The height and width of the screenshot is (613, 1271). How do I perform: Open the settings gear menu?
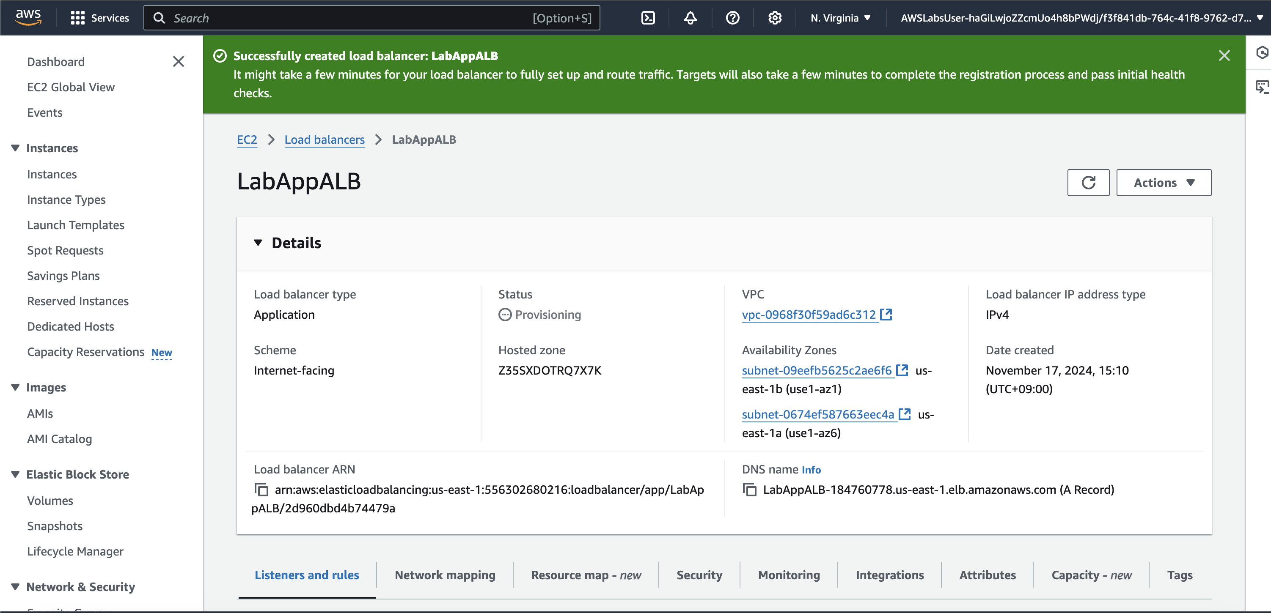(775, 18)
